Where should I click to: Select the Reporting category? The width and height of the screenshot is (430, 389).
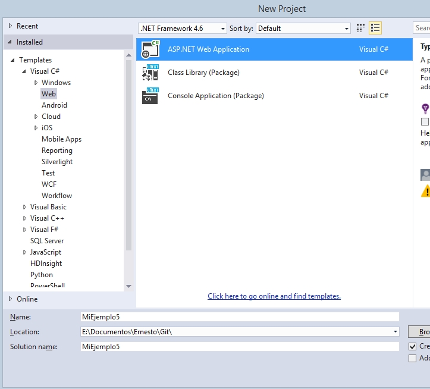57,150
